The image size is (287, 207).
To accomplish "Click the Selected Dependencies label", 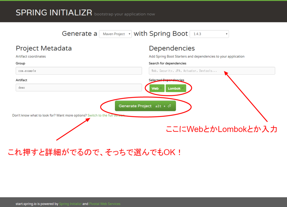I will pyautogui.click(x=166, y=80).
